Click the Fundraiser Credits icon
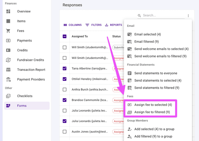Viewport: 199px width, 141px height. (8, 60)
